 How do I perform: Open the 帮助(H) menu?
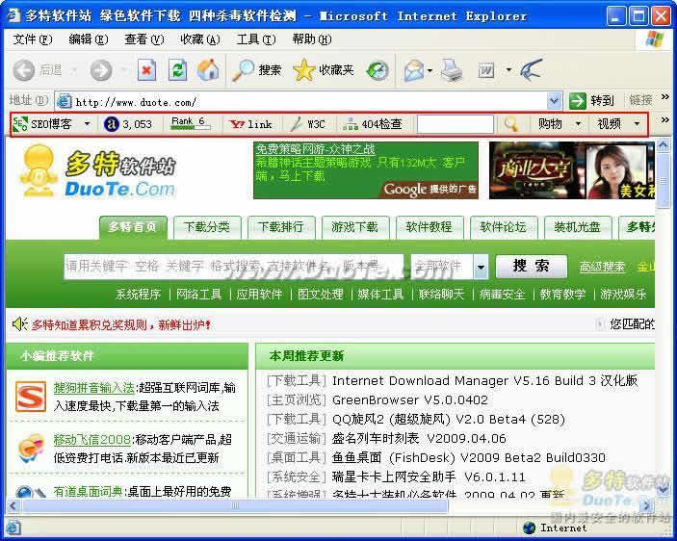pyautogui.click(x=312, y=39)
